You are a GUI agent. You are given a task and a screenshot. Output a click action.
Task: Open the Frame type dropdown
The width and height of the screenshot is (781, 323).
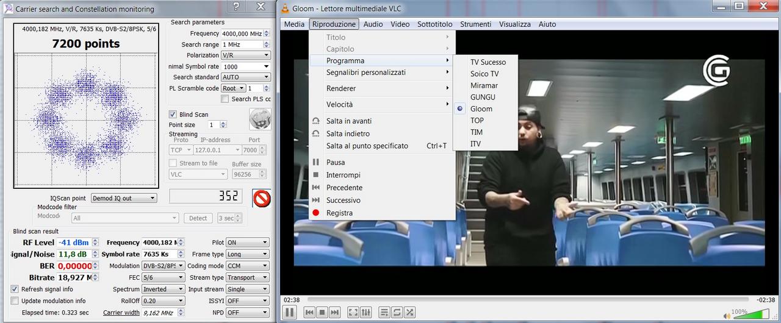(247, 254)
